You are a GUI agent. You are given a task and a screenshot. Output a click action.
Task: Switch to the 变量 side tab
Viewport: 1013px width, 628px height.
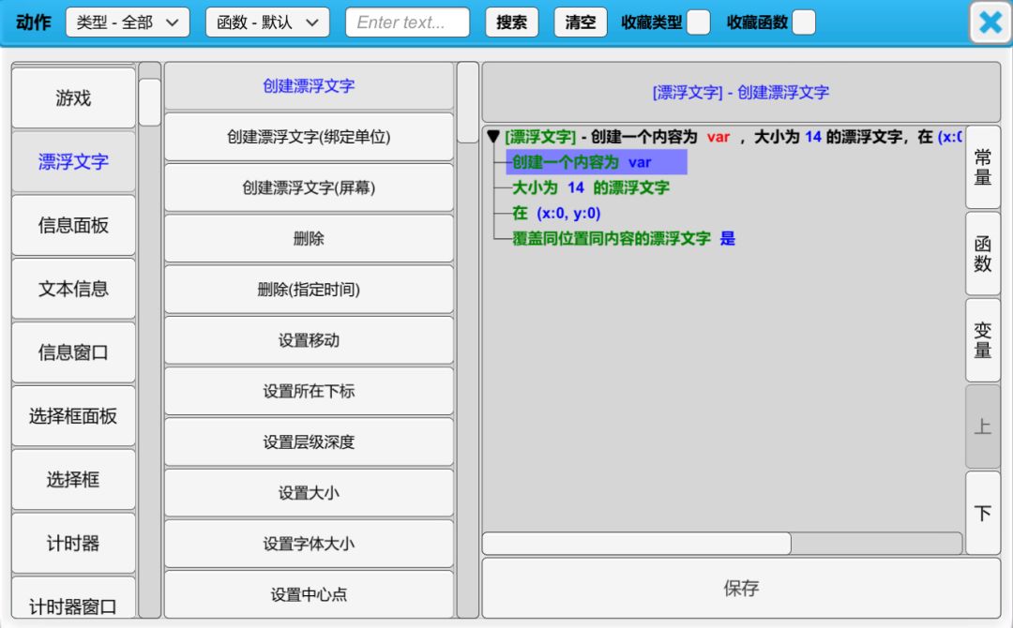[x=982, y=339]
